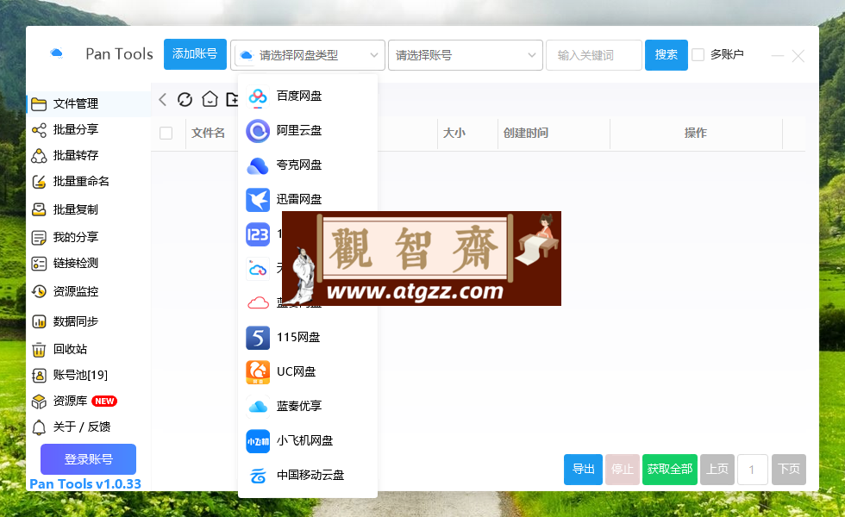Close the Pan Tools window
Screen dimensions: 845x517
pos(798,55)
